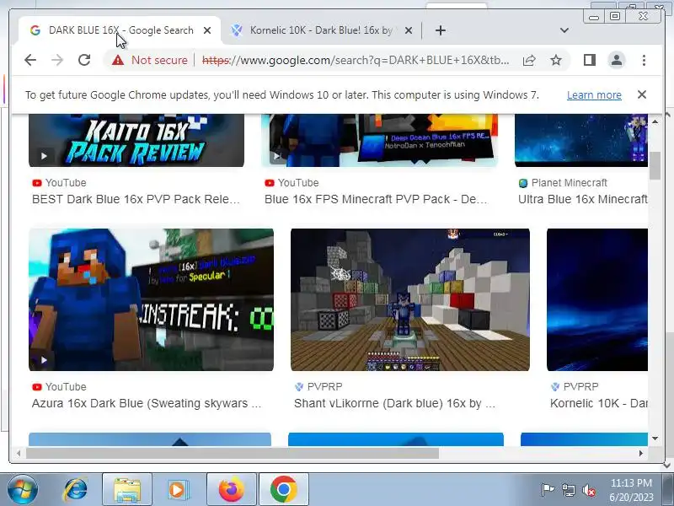Click the YouTube icon above Blue 16x FPS

pos(270,183)
